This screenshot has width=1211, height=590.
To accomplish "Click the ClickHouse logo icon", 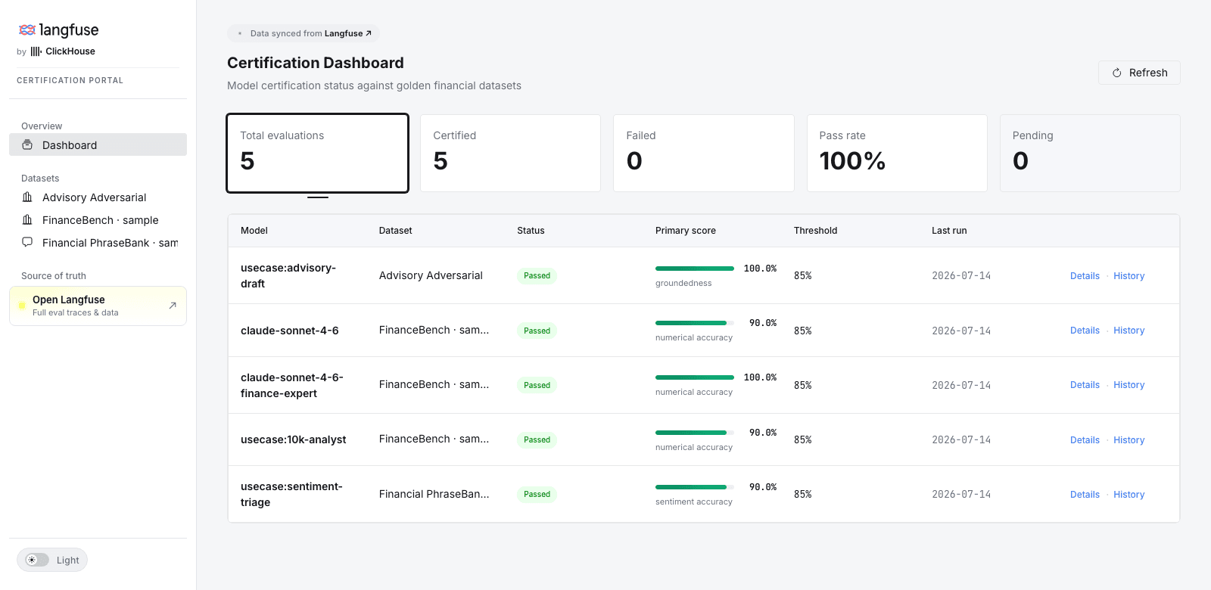I will [36, 51].
